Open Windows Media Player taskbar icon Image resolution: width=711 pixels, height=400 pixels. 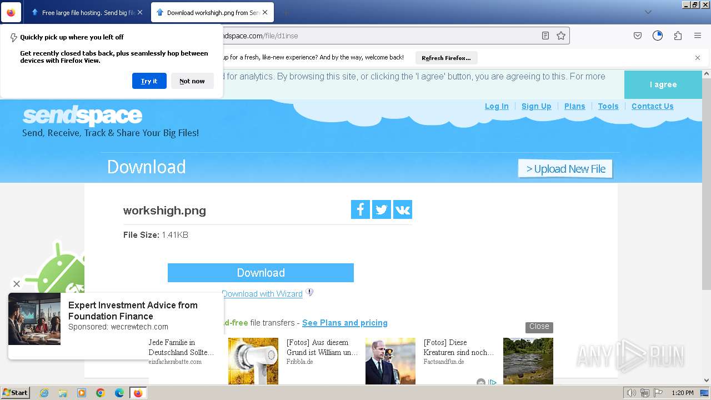pyautogui.click(x=82, y=393)
